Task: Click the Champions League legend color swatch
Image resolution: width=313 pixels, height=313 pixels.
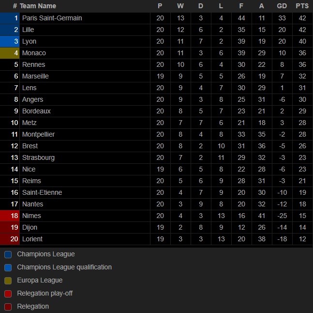Action: coord(8,254)
